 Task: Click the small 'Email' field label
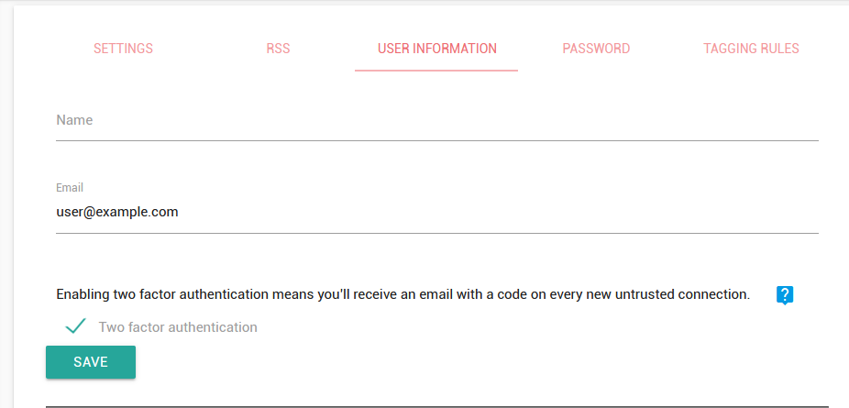point(70,188)
